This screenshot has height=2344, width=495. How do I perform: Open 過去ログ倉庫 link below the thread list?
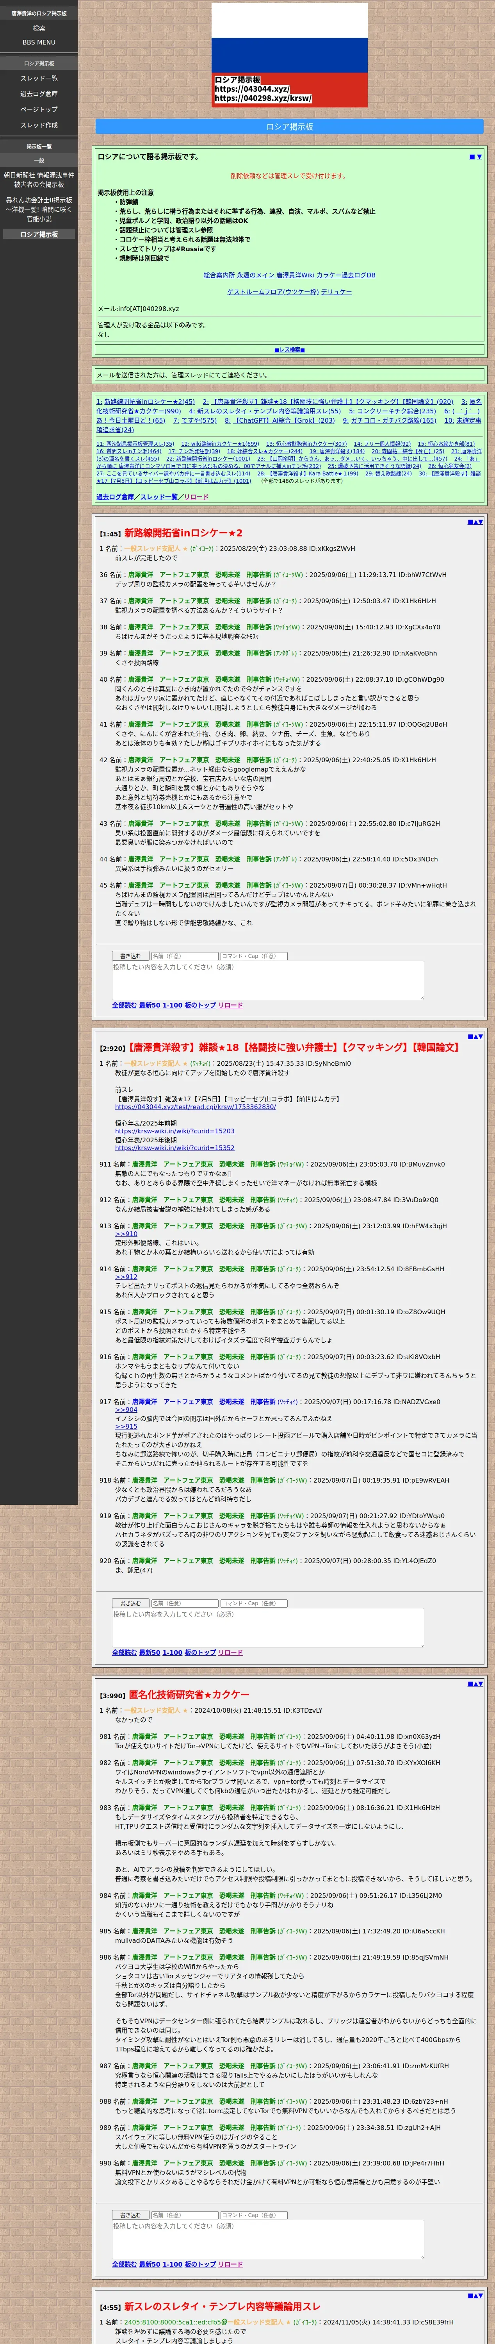115,497
